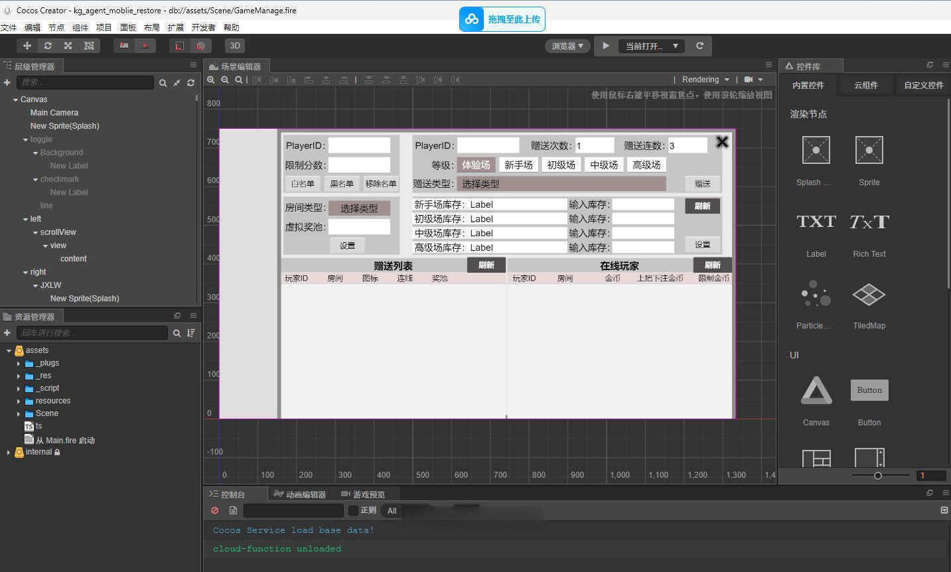Click the refresh devices icon
Viewport: 951px width, 572px height.
[699, 46]
